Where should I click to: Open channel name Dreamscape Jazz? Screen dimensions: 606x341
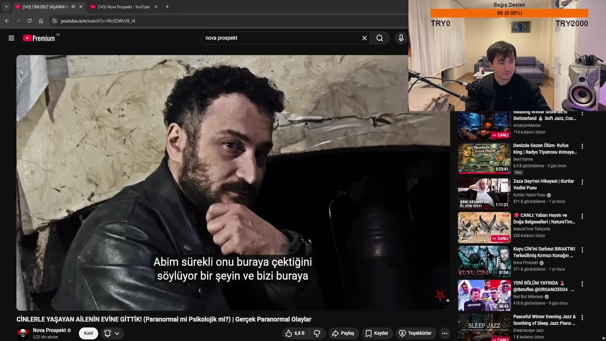tap(528, 331)
